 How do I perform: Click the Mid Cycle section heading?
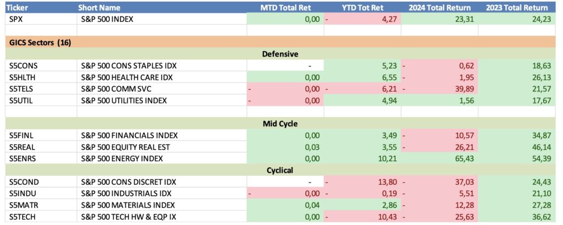pyautogui.click(x=280, y=123)
